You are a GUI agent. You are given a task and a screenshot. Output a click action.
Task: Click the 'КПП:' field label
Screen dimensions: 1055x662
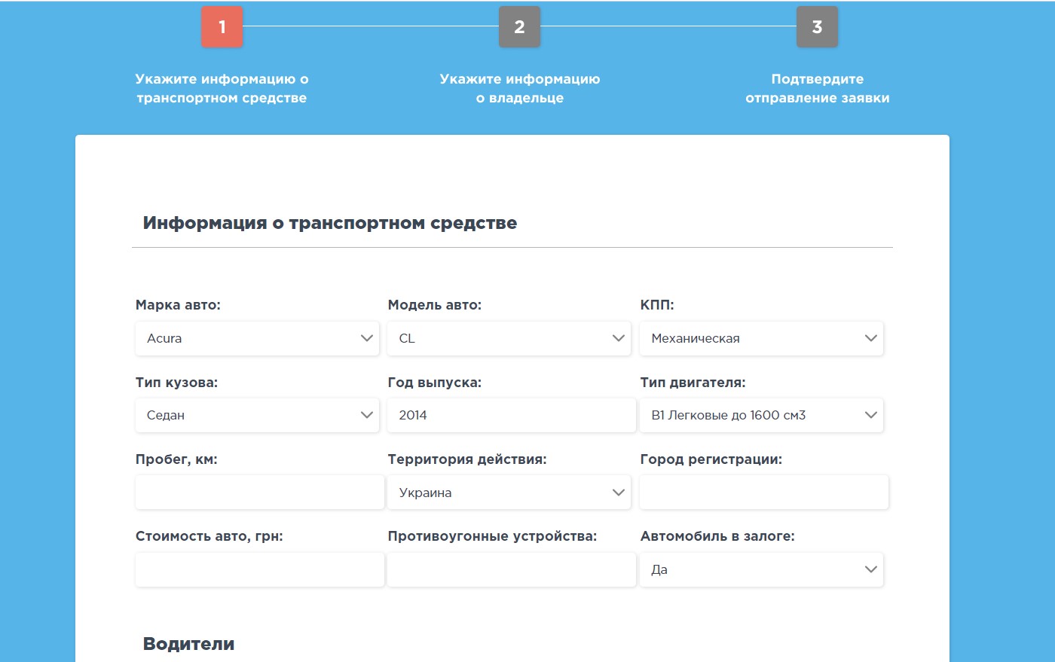[657, 305]
